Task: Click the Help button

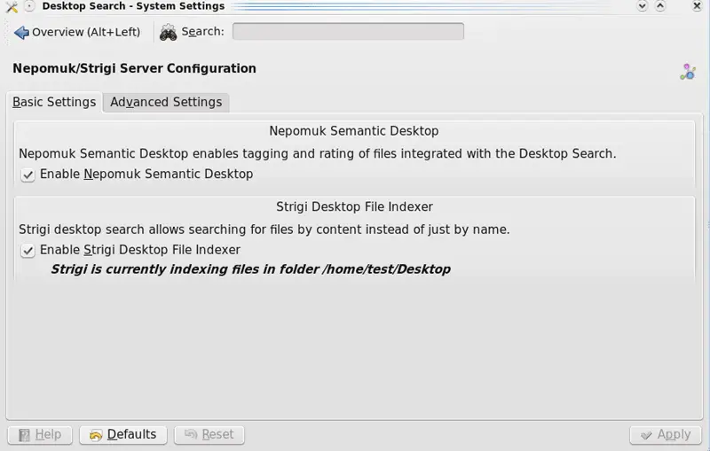Action: pyautogui.click(x=40, y=435)
